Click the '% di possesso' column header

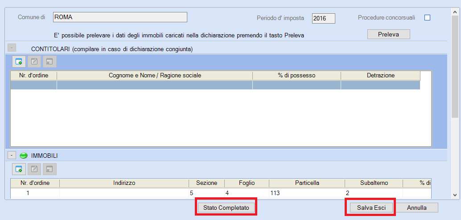[x=296, y=76]
